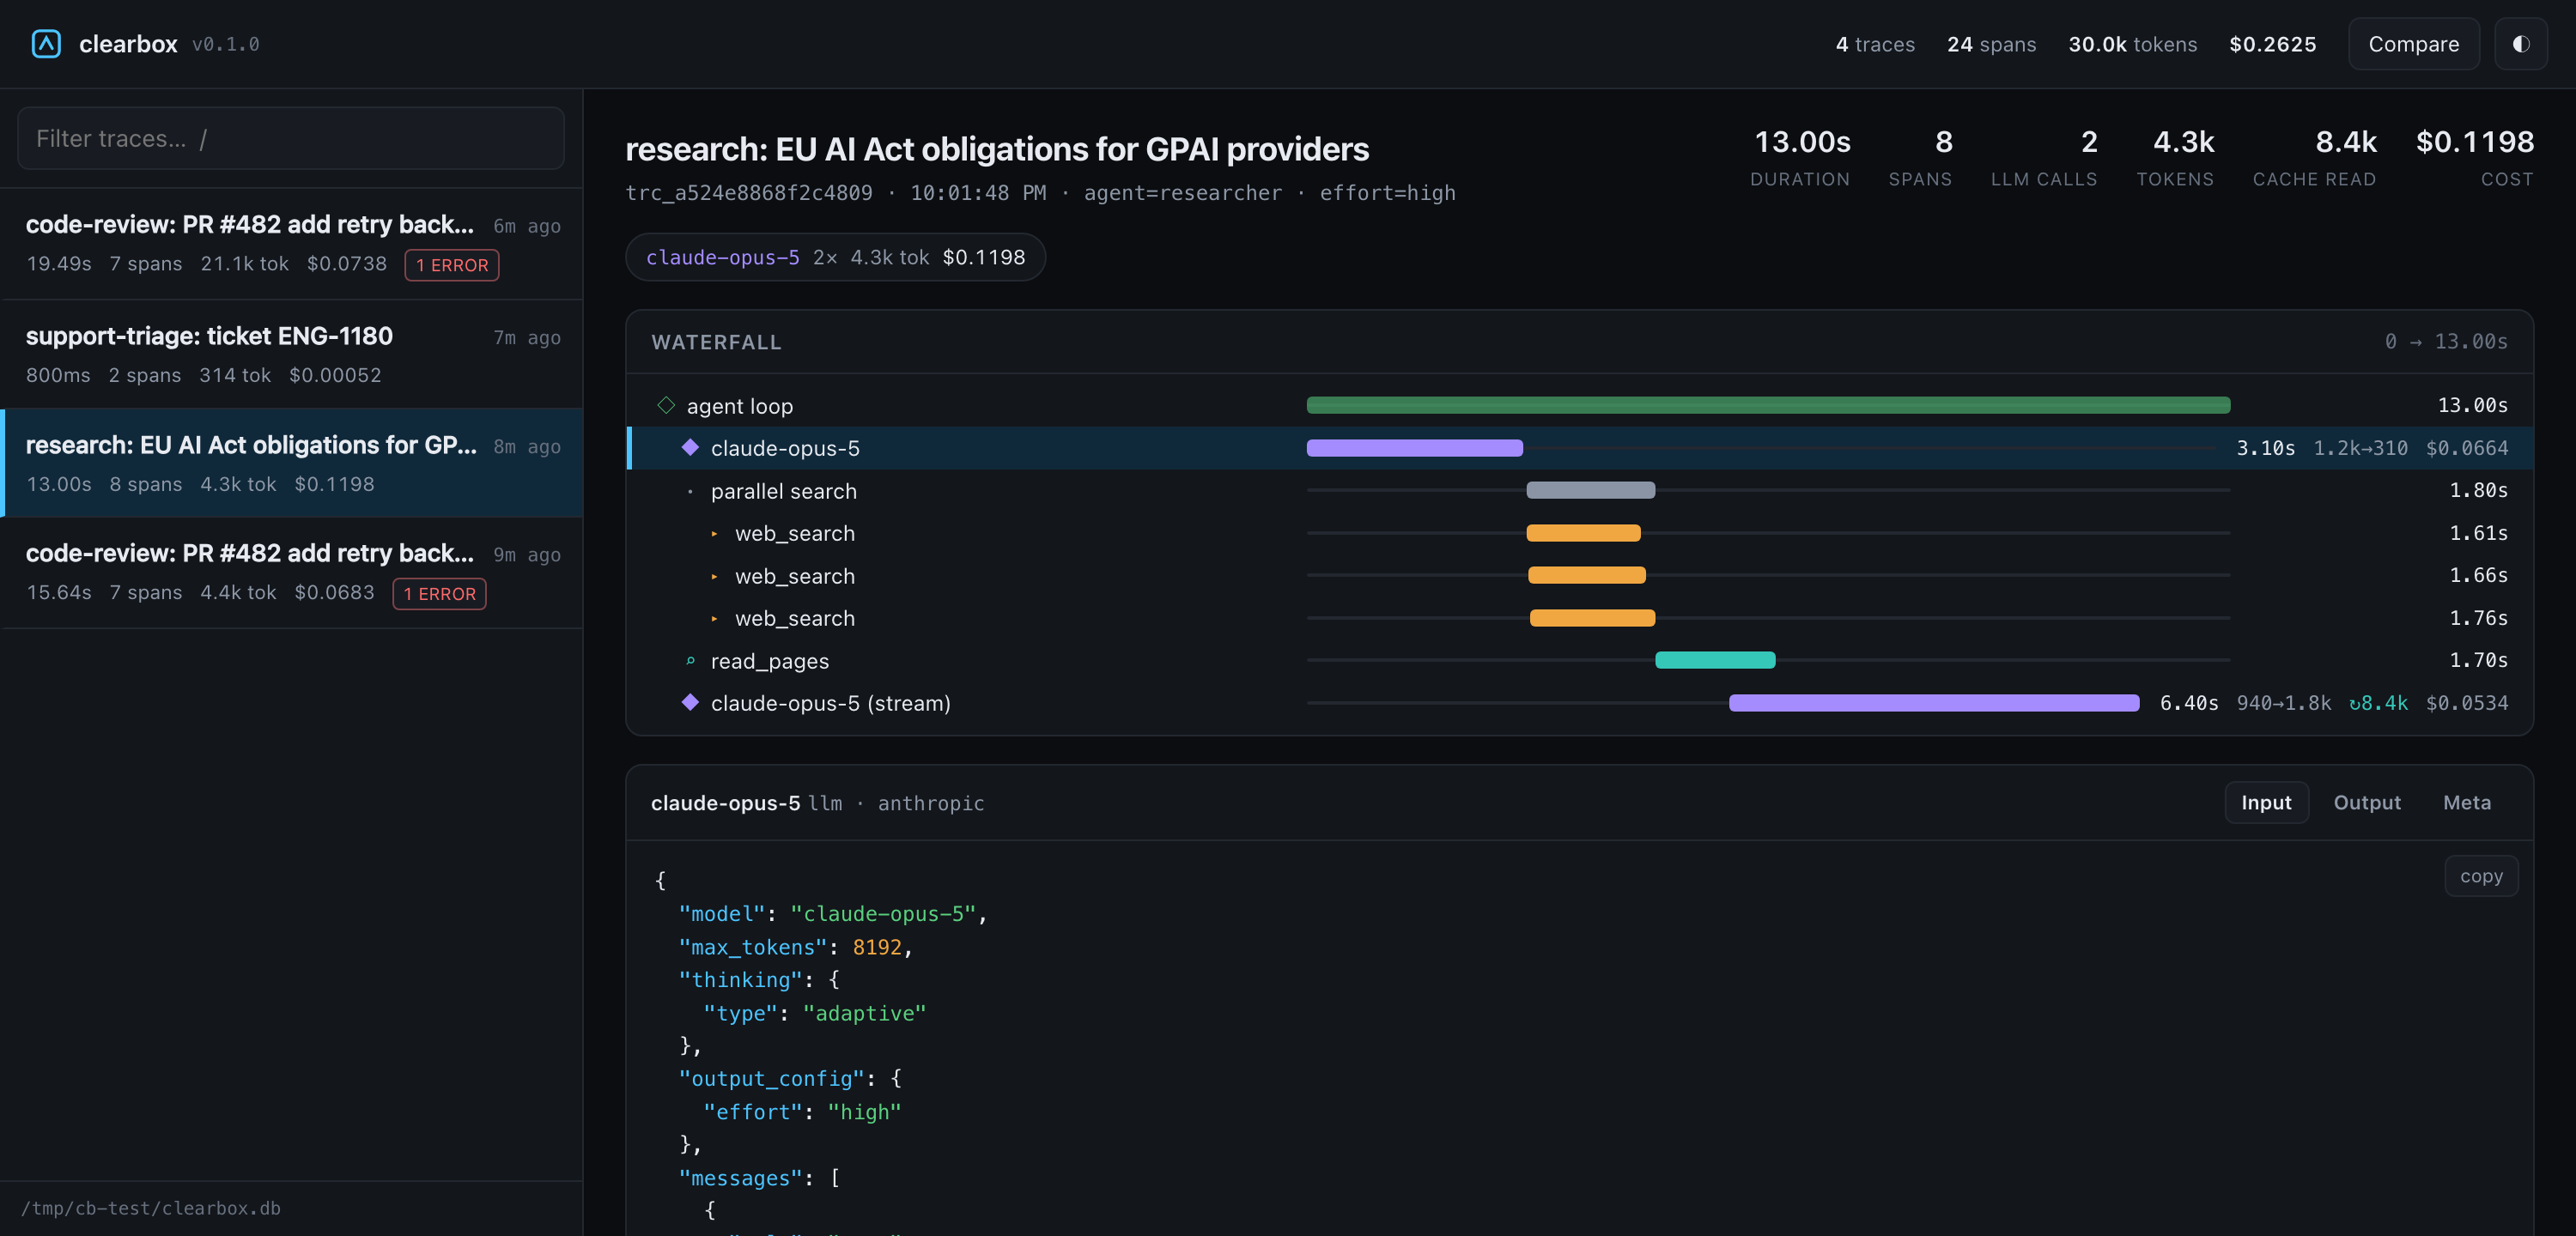
Task: Focus the Filter traces input field
Action: point(291,138)
